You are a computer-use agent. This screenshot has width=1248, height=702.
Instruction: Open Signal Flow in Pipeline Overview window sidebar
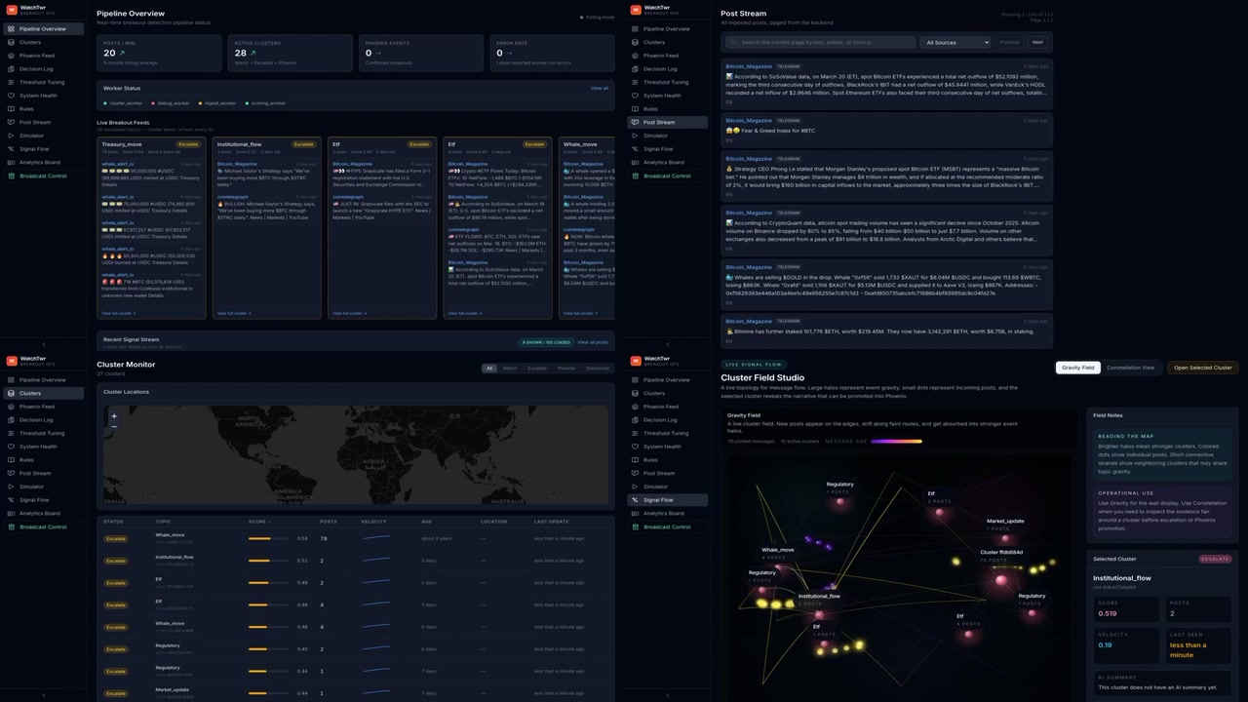[42, 149]
